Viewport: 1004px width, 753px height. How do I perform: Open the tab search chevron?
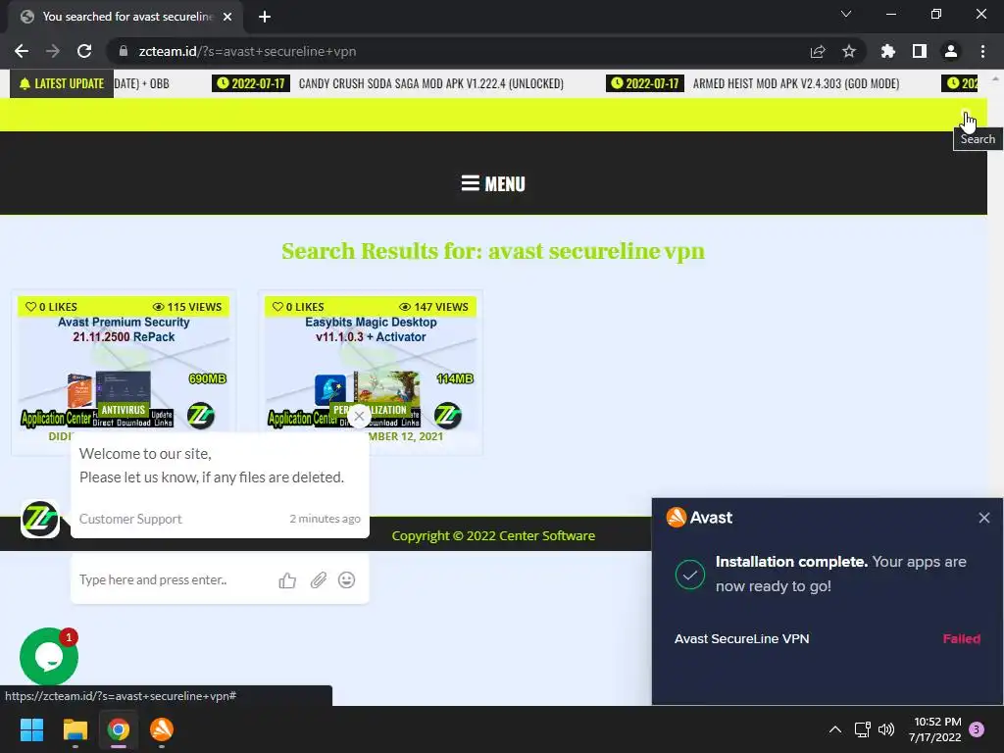click(846, 14)
